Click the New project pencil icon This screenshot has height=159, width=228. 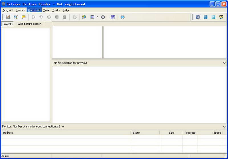click(x=8, y=17)
